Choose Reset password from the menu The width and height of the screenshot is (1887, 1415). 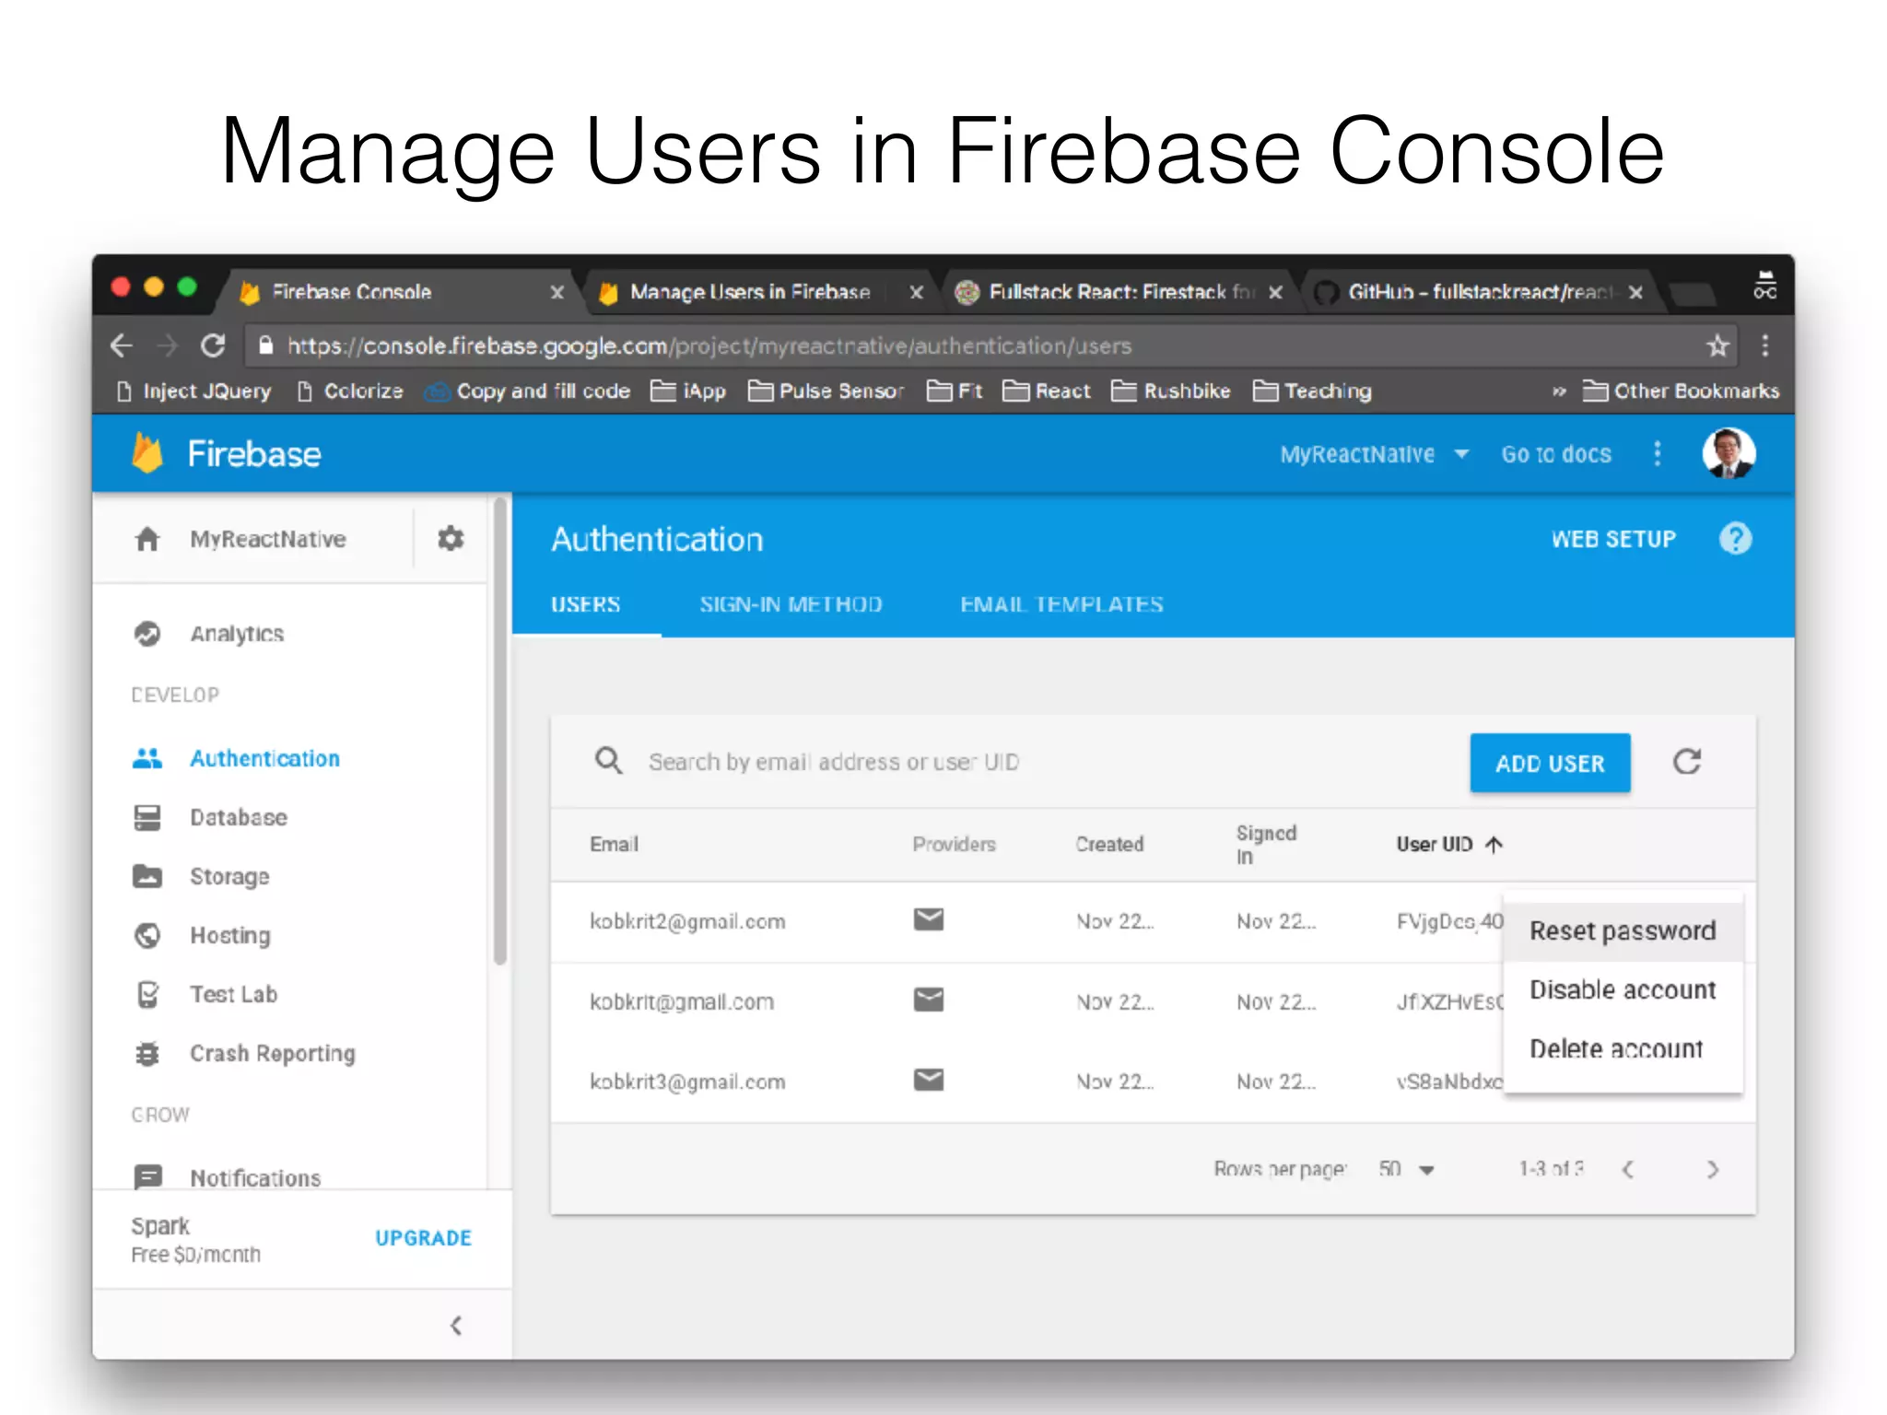[1623, 930]
